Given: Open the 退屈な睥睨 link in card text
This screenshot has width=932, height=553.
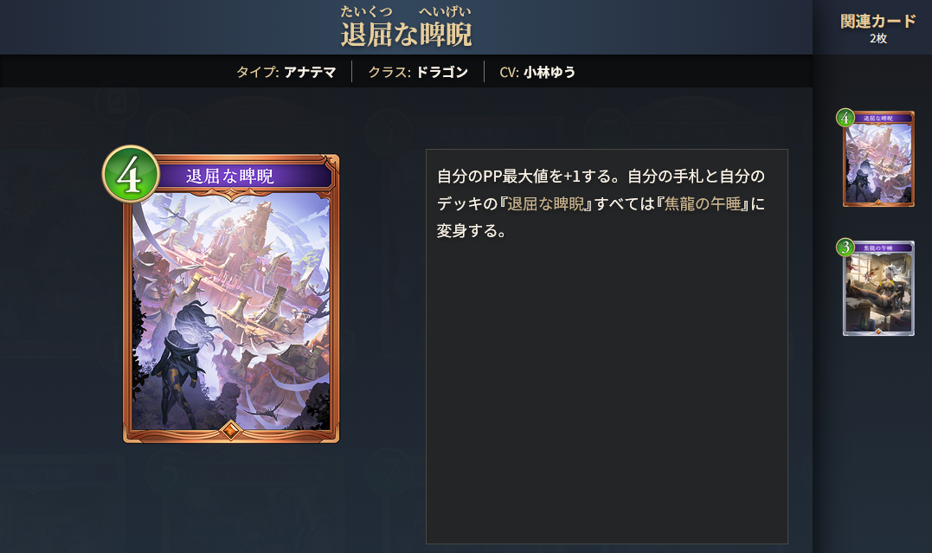Looking at the screenshot, I should coord(546,204).
